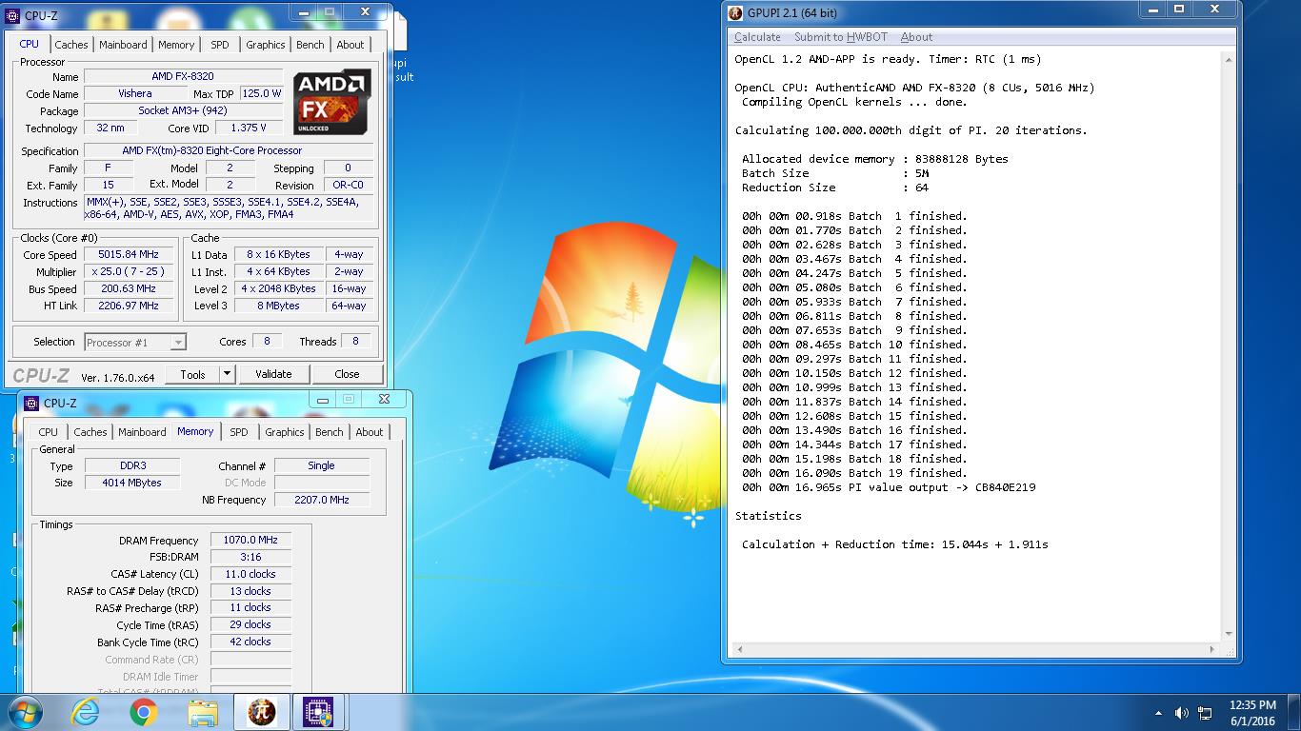
Task: Click the DRAM Frequency value 1070.0 MHz
Action: (x=250, y=541)
